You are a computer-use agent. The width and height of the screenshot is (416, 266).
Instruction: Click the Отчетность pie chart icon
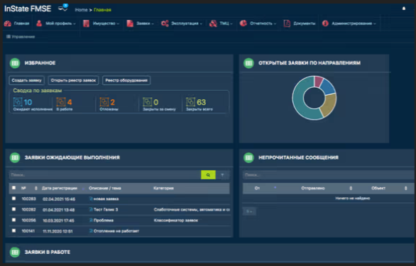click(x=243, y=23)
